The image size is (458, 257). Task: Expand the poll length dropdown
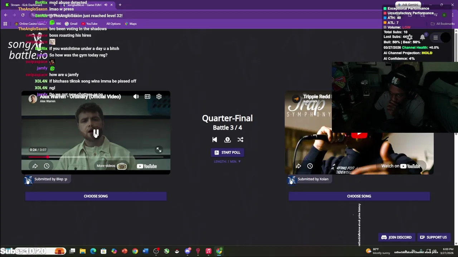click(x=227, y=161)
